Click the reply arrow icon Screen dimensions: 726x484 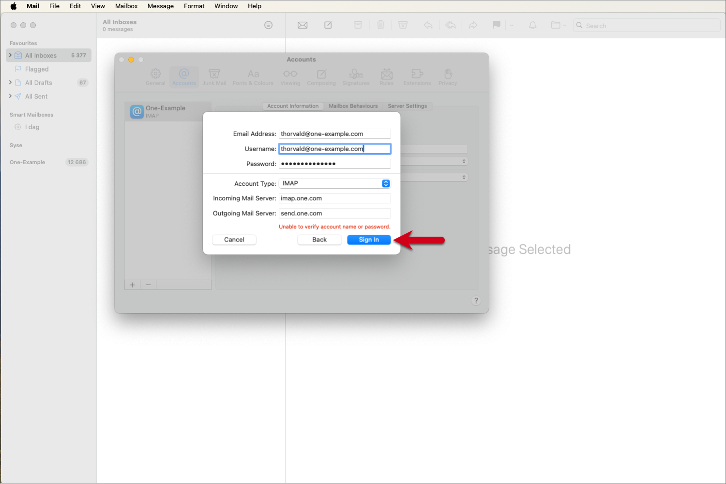[x=428, y=25]
